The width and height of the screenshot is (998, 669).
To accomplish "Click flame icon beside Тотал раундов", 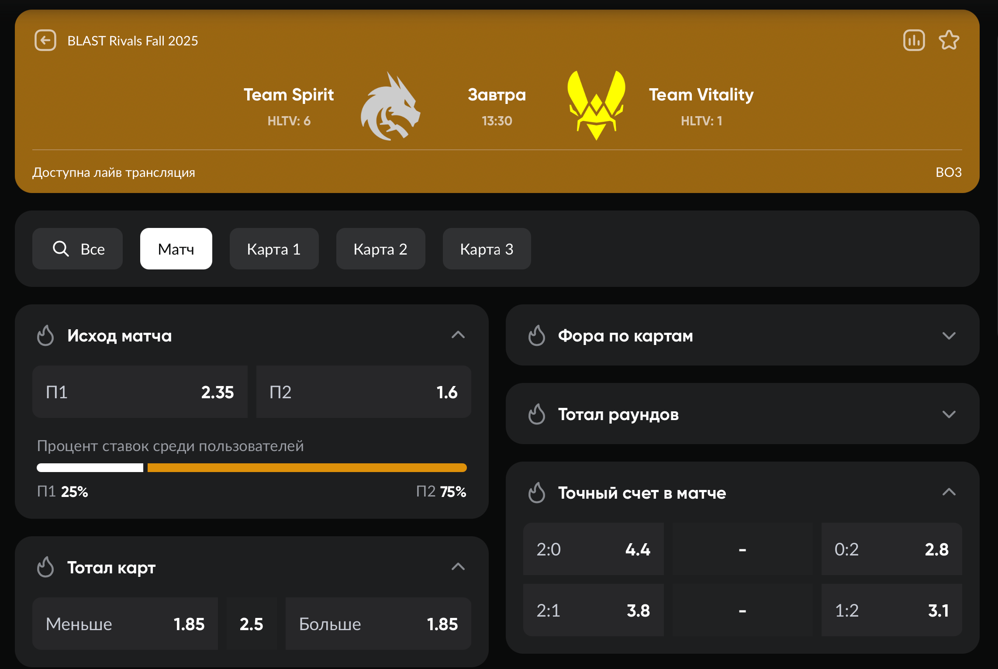I will 537,414.
